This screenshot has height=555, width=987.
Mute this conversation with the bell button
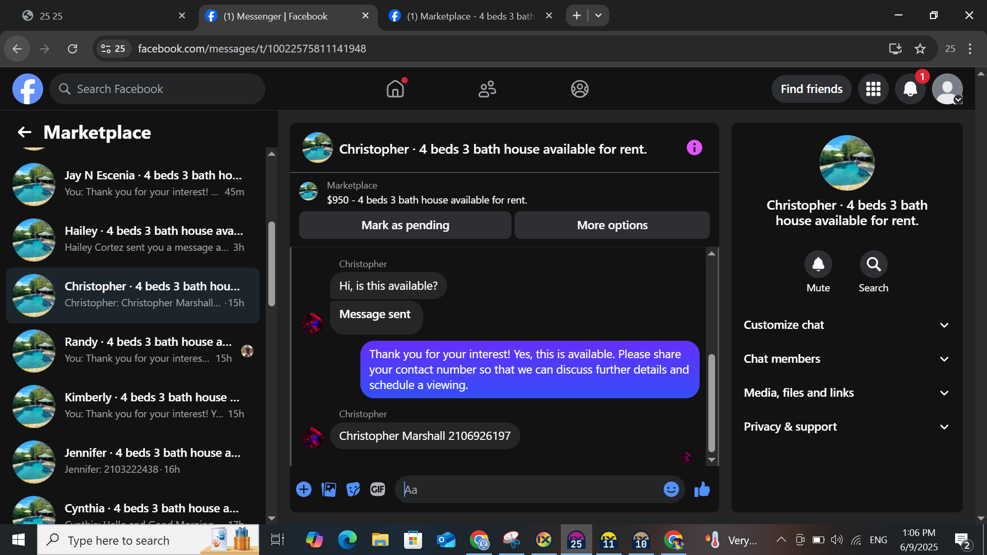pyautogui.click(x=818, y=264)
